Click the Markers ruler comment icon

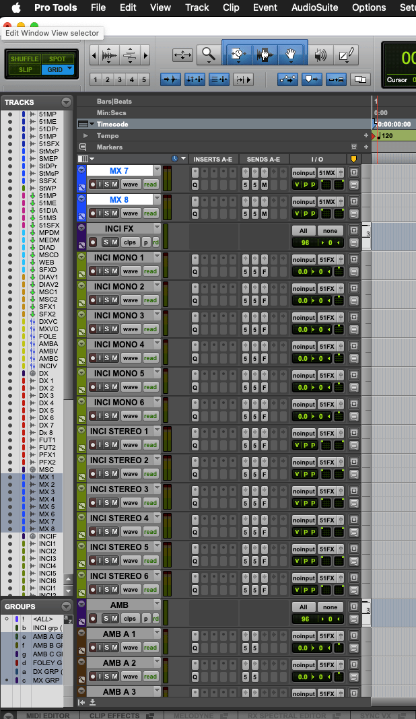[x=83, y=147]
